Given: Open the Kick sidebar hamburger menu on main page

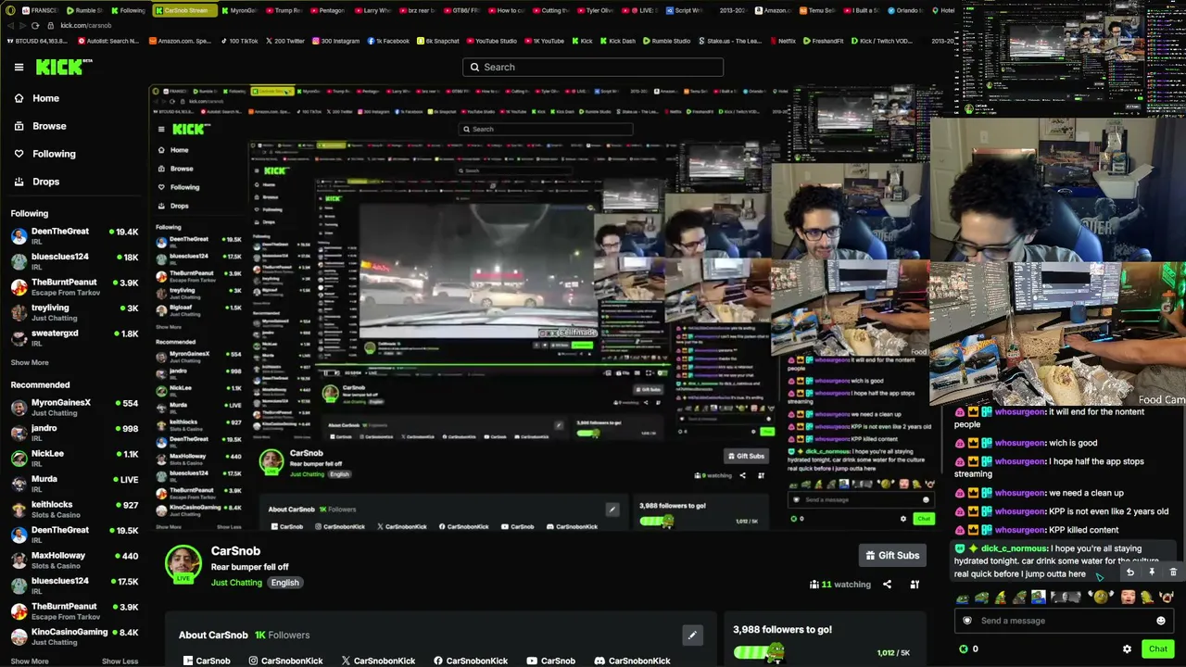Looking at the screenshot, I should 19,67.
